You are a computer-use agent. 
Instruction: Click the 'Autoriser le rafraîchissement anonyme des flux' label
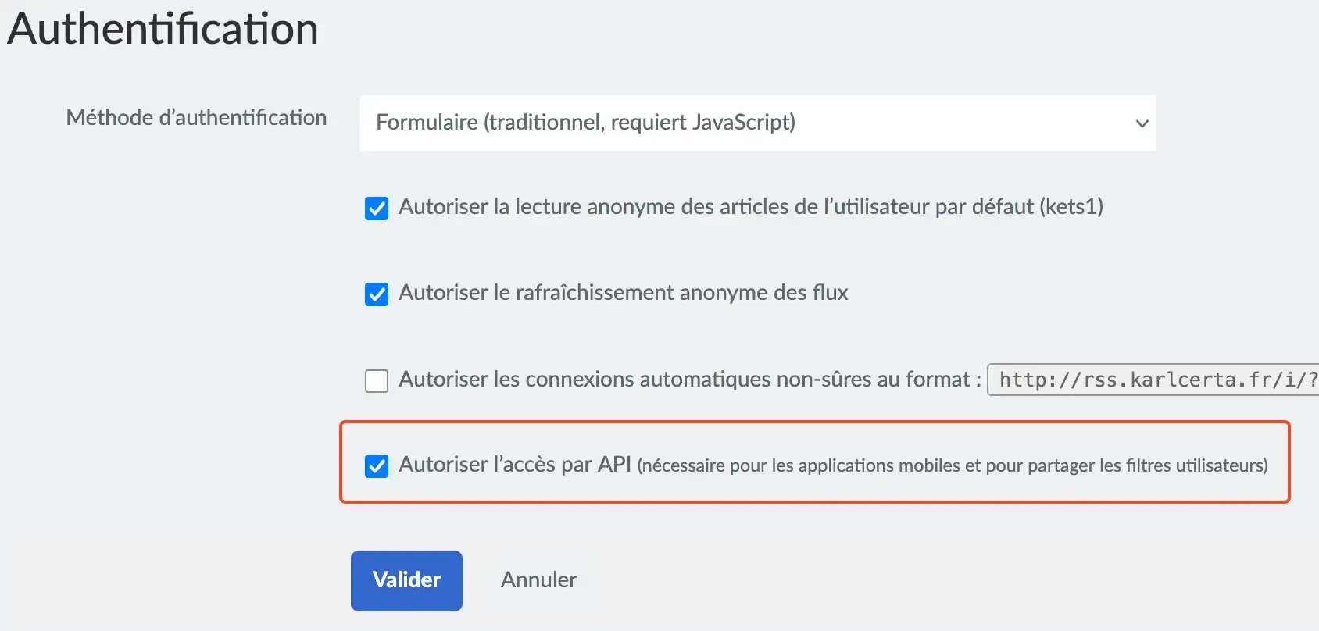pyautogui.click(x=623, y=293)
